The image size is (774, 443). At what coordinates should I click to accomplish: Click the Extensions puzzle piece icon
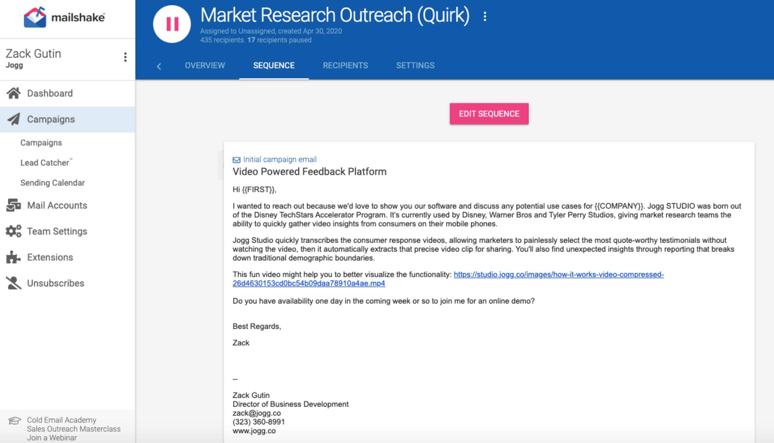[x=14, y=257]
